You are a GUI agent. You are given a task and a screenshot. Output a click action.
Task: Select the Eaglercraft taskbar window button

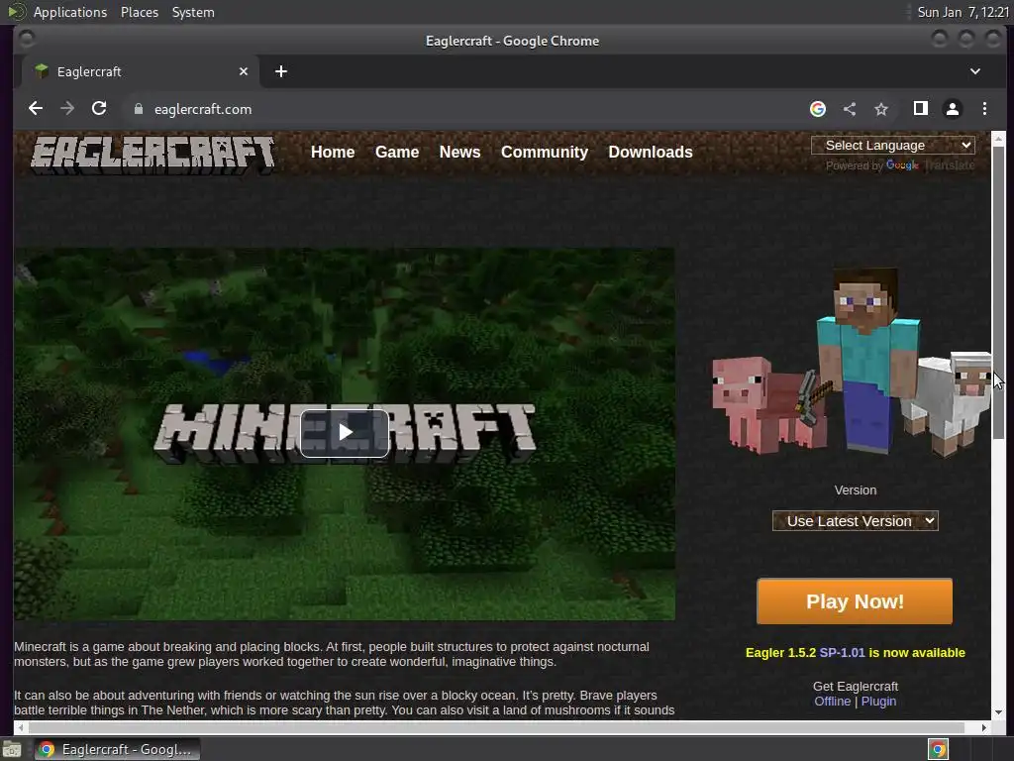(117, 749)
